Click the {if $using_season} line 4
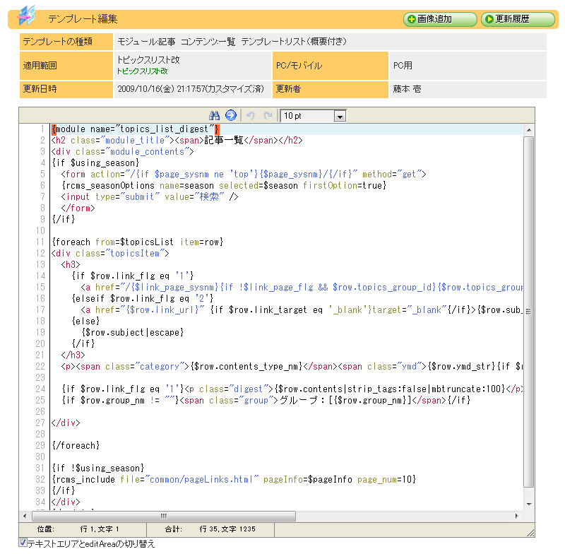The height and width of the screenshot is (554, 565). coord(95,163)
